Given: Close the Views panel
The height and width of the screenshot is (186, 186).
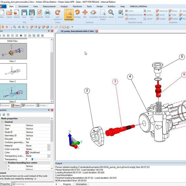Looking at the screenshot, I should [x=52, y=31].
